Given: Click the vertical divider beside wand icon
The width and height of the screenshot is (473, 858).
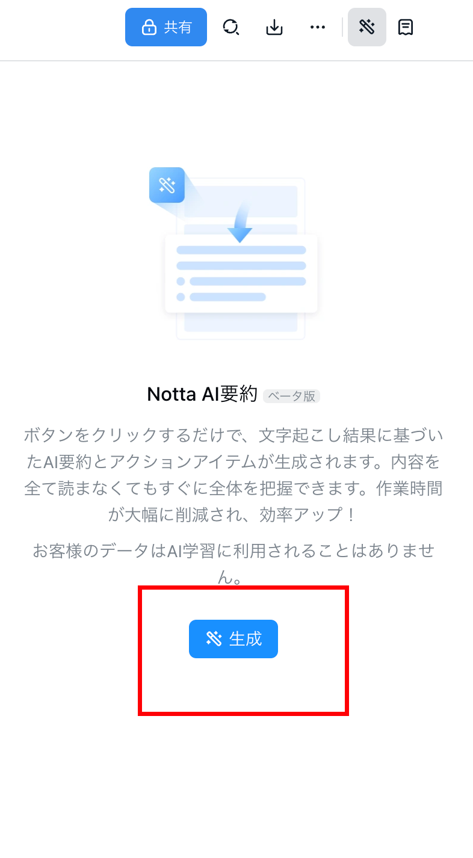Looking at the screenshot, I should coord(342,27).
